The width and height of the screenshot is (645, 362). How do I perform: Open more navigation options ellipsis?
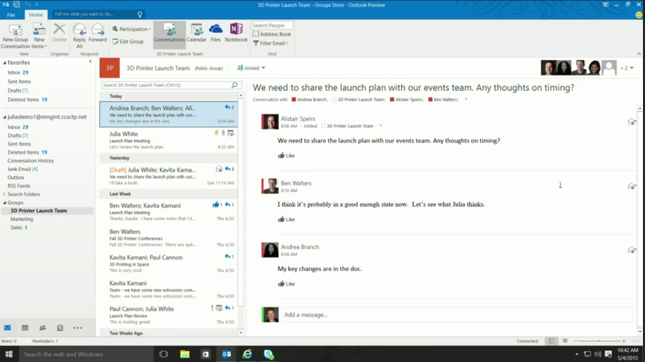[77, 328]
